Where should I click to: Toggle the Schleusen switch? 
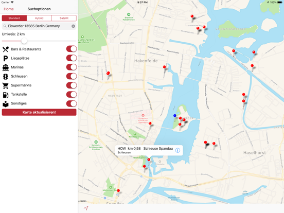(72, 76)
